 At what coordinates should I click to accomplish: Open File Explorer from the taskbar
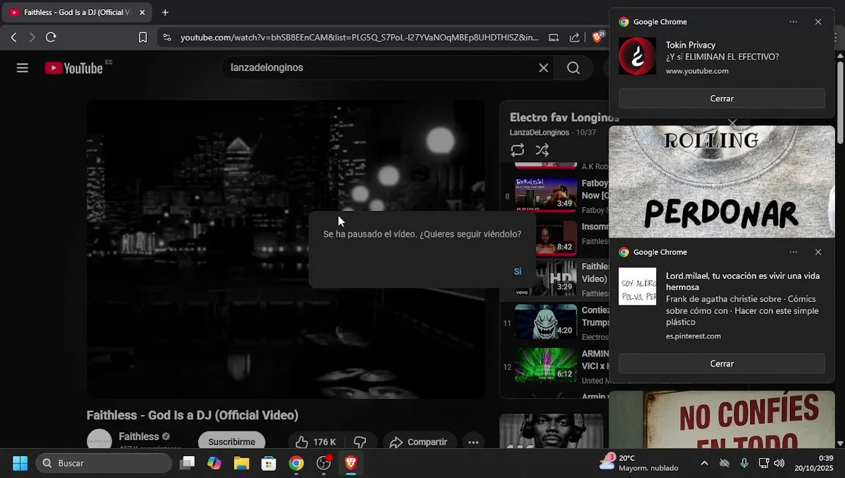pyautogui.click(x=241, y=463)
